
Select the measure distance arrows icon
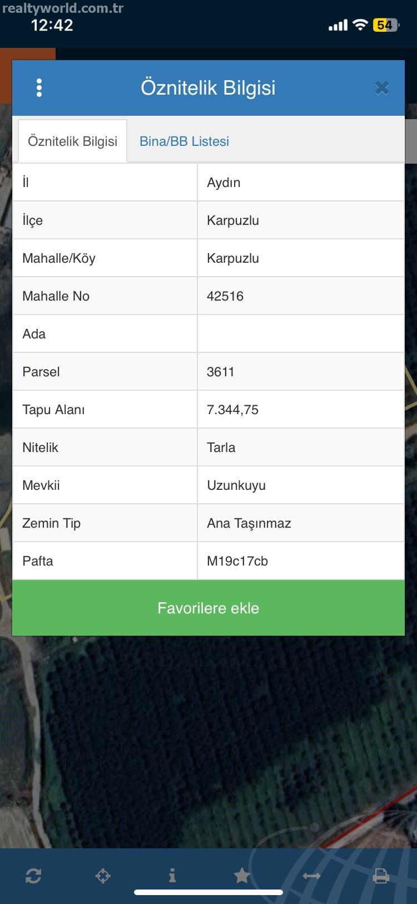(x=311, y=876)
